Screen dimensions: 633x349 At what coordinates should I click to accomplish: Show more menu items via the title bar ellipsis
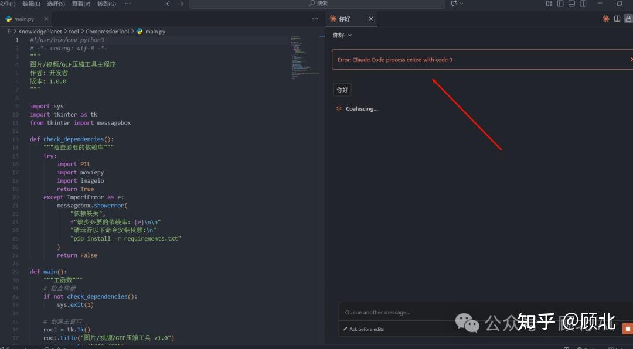pos(128,4)
